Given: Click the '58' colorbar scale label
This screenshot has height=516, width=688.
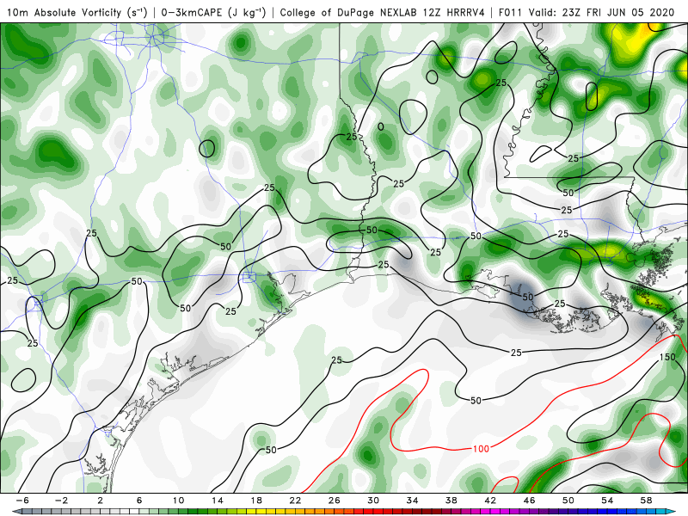Looking at the screenshot, I should (647, 501).
